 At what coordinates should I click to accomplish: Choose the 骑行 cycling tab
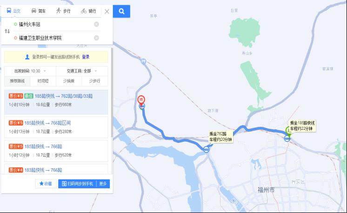(x=88, y=11)
